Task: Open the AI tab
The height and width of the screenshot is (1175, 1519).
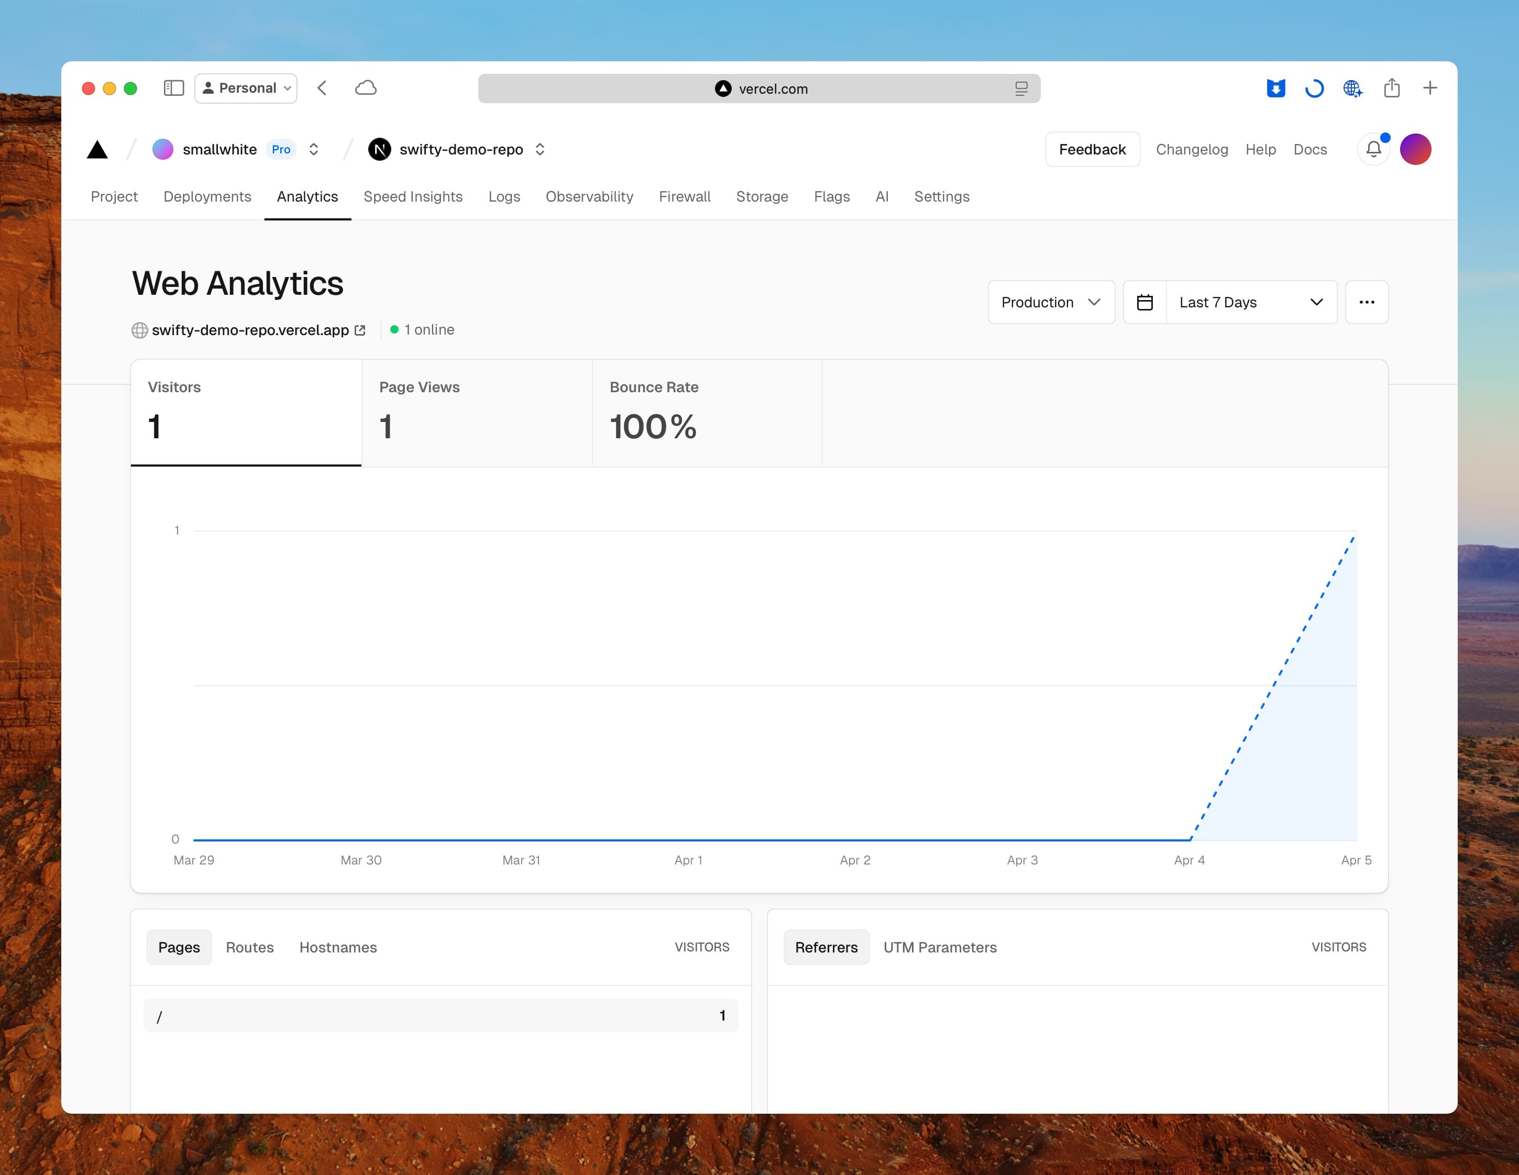Action: click(882, 197)
